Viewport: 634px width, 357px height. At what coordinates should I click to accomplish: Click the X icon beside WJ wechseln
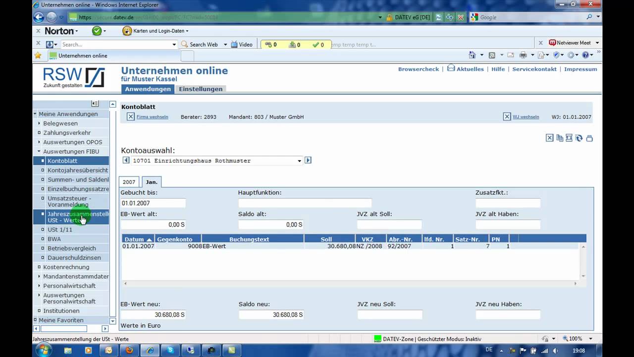tap(507, 117)
